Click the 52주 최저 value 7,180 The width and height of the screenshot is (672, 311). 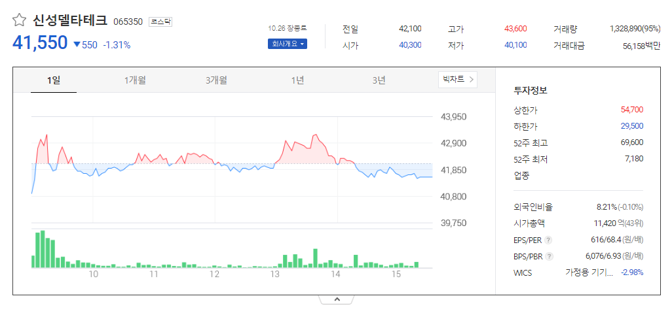633,159
